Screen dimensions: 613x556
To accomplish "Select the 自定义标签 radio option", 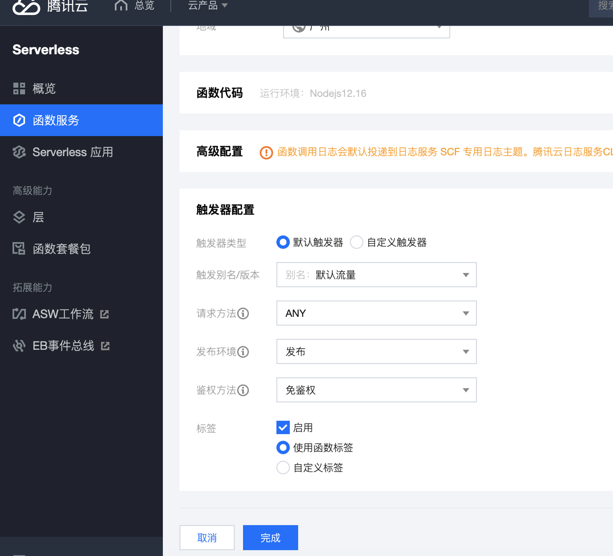I will pos(283,468).
